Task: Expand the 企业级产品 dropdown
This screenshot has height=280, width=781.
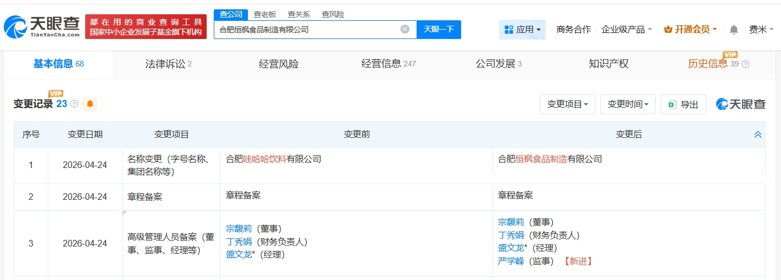Action: coord(627,30)
